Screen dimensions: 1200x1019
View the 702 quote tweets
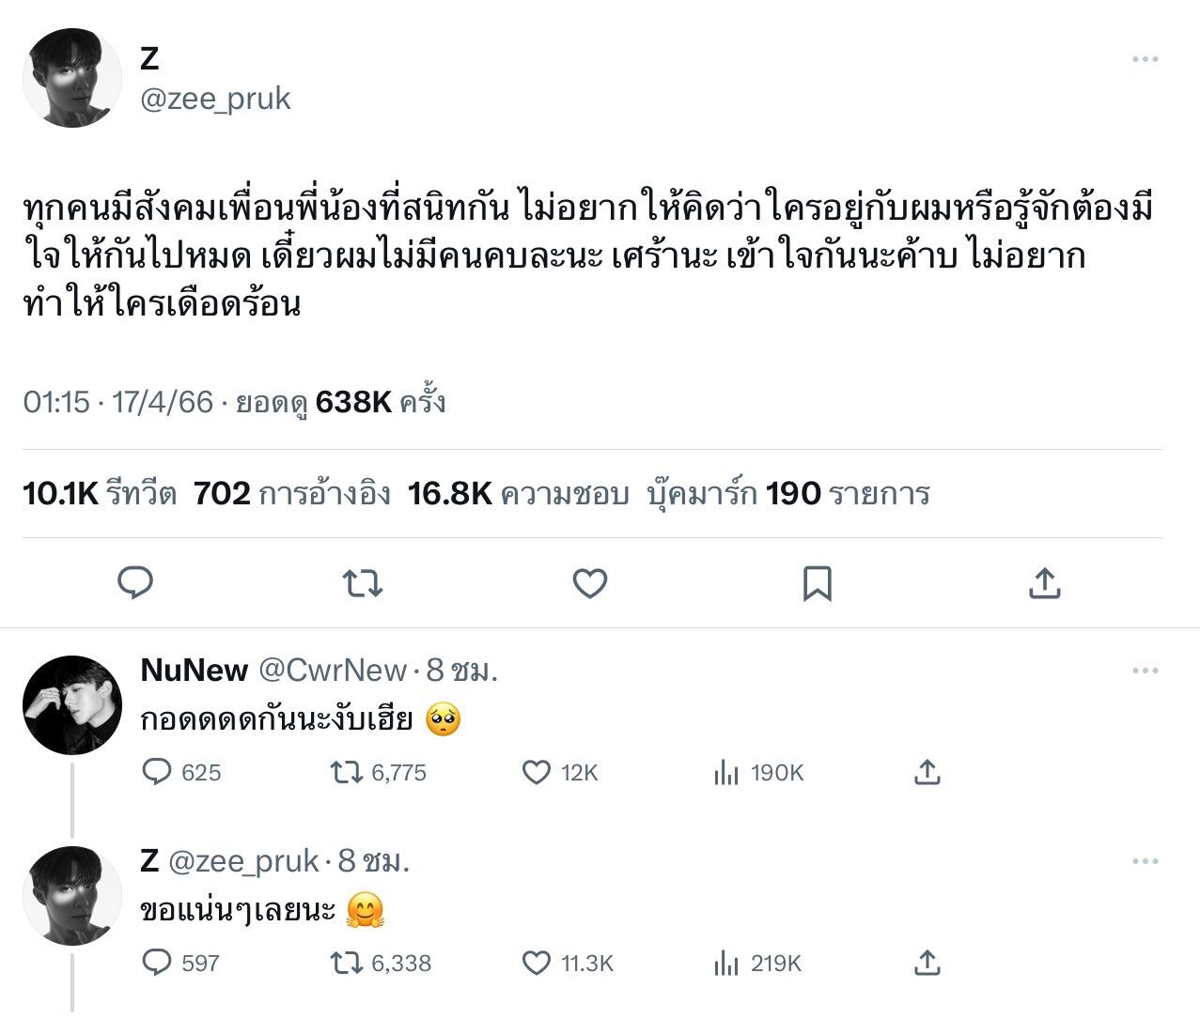click(291, 493)
